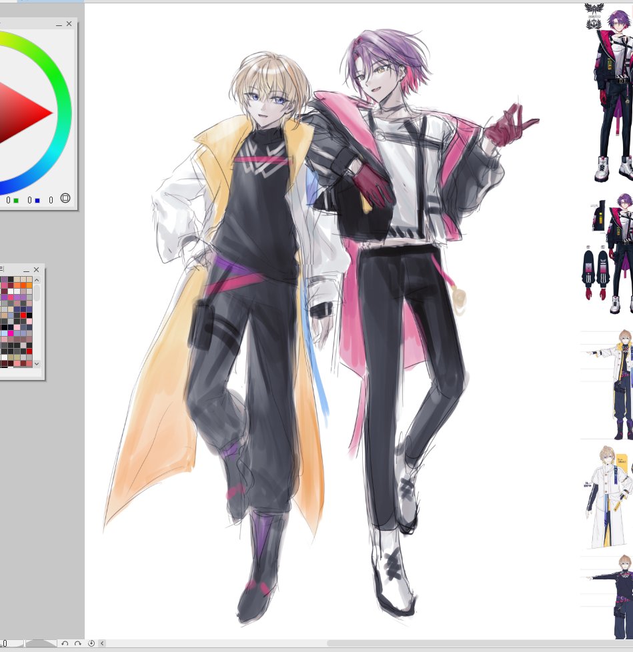Click the canvas horizontal scrollbar thumb

pyautogui.click(x=480, y=643)
